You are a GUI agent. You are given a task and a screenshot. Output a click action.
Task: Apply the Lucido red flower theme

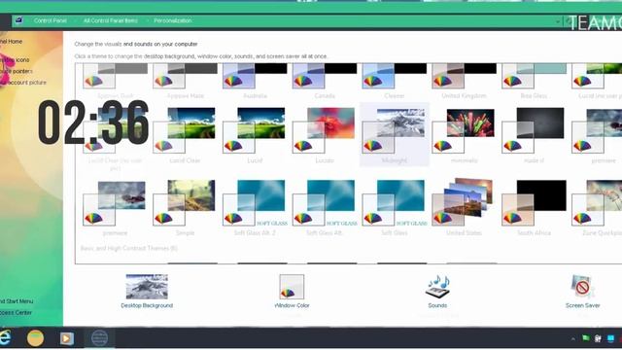tap(325, 135)
